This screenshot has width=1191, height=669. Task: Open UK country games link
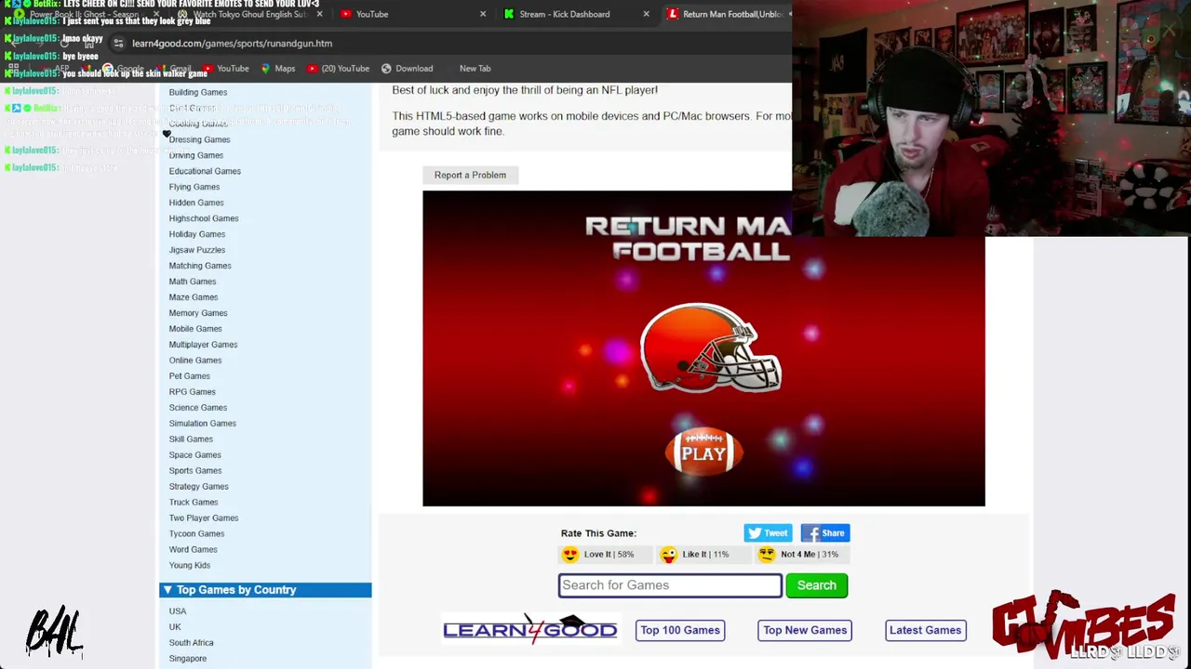coord(175,627)
